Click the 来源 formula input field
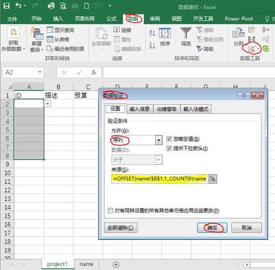 [x=159, y=179]
